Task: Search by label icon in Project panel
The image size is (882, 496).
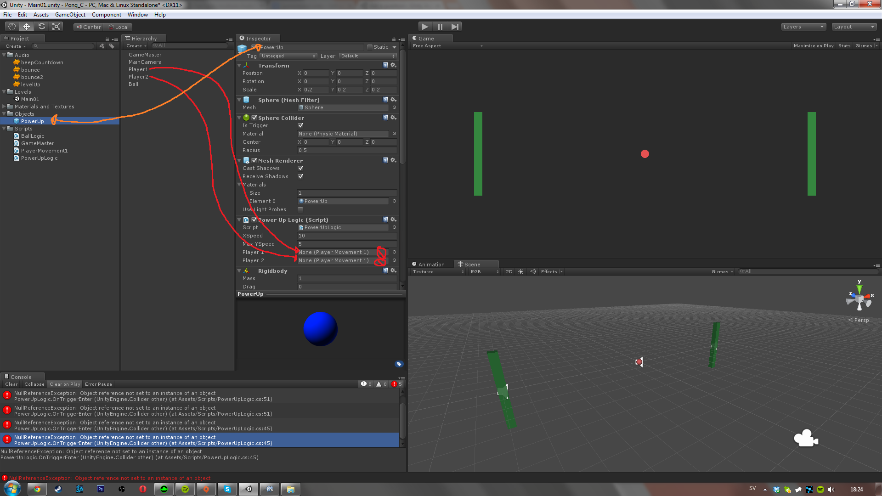Action: tap(112, 46)
